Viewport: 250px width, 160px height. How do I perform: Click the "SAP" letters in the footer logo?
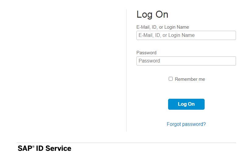click(25, 149)
